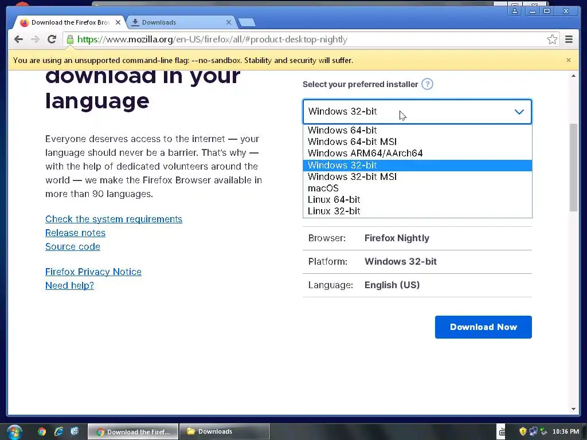Image resolution: width=587 pixels, height=440 pixels.
Task: Select Linux 64-bit installer
Action: tap(417, 200)
